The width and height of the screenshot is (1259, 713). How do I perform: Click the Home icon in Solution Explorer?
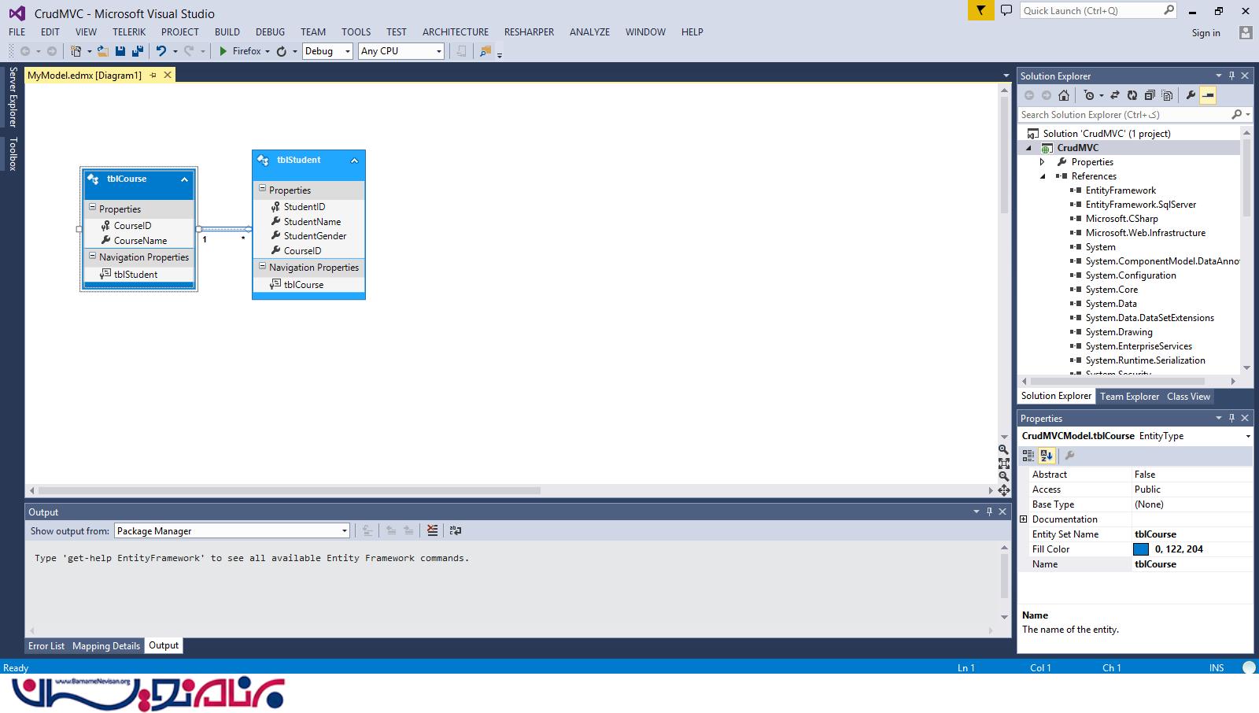[x=1064, y=95]
